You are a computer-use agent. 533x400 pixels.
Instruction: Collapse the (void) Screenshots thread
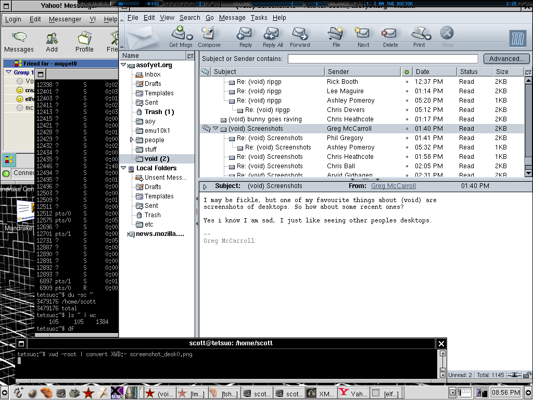(x=215, y=128)
